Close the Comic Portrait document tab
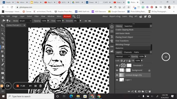This screenshot has width=177, height=99. coord(24,25)
